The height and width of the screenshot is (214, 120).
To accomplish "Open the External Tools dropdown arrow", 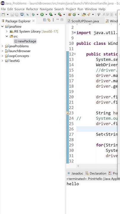I will click(x=64, y=14).
